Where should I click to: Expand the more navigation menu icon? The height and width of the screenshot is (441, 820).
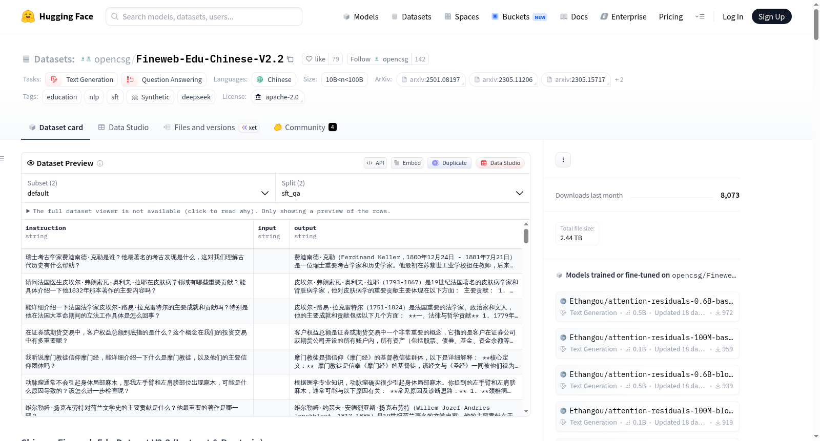[x=700, y=17]
